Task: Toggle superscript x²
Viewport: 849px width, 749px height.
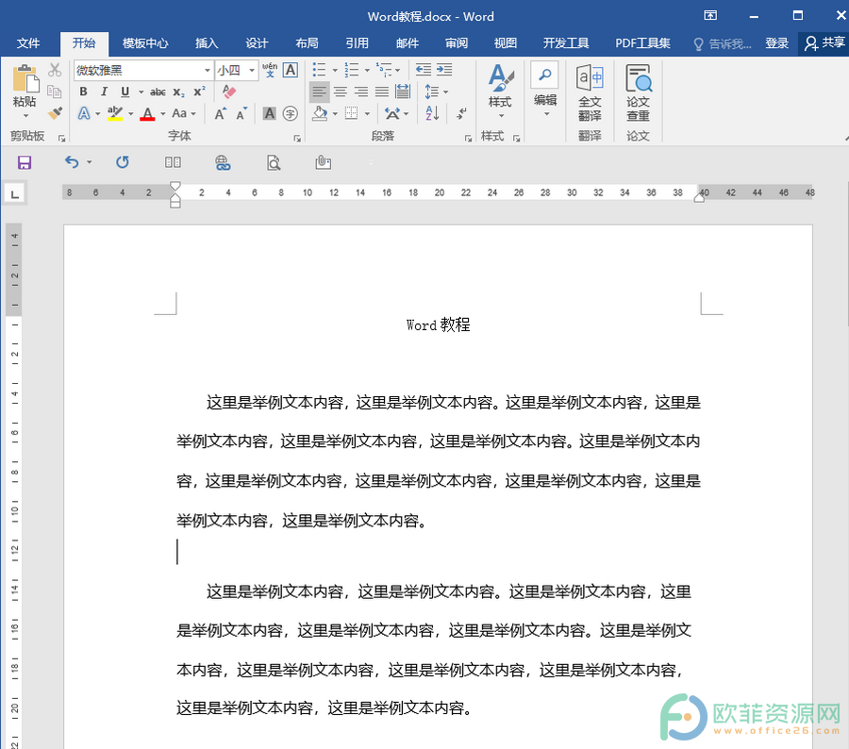Action: click(199, 92)
